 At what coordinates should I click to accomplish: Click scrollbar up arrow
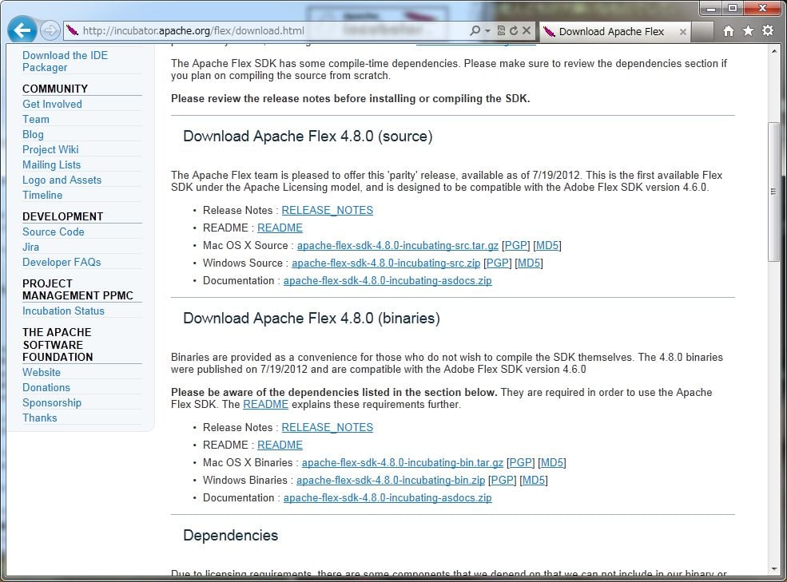773,51
